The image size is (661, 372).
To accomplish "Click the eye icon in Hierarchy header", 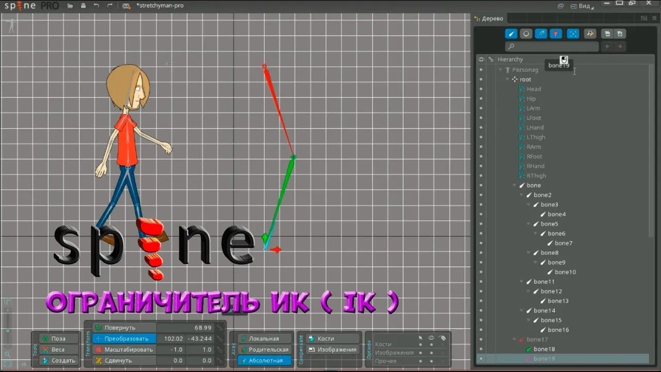I will 481,59.
